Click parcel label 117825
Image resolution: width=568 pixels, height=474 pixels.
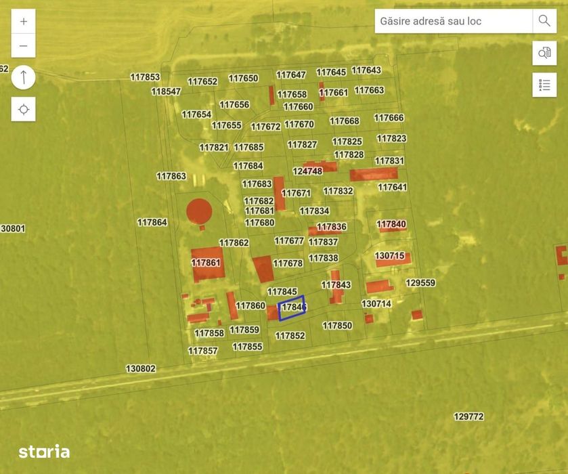(347, 142)
